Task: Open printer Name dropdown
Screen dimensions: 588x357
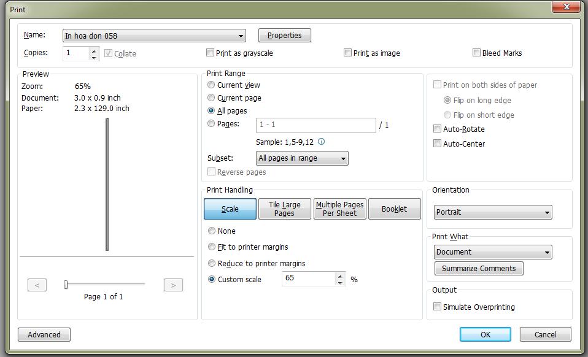Action: (154, 36)
